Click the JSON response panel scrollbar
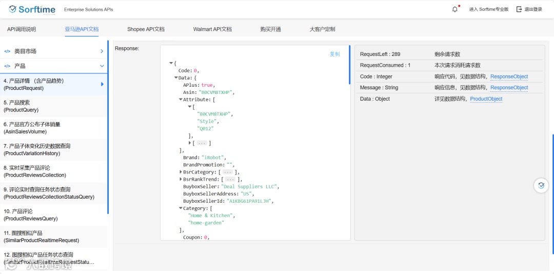The width and height of the screenshot is (554, 274). tap(350, 65)
